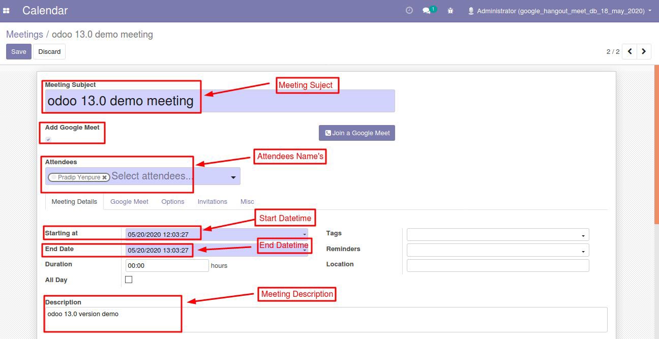The width and height of the screenshot is (659, 339).
Task: Click the page vertical scrollbar
Action: (656, 144)
